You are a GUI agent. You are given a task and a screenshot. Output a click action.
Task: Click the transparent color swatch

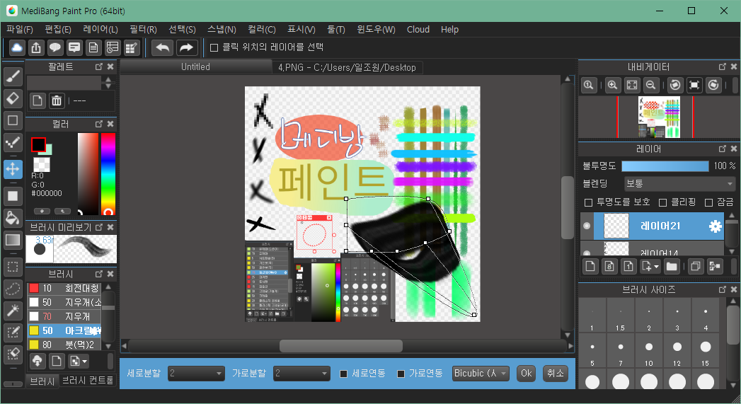[x=42, y=164]
